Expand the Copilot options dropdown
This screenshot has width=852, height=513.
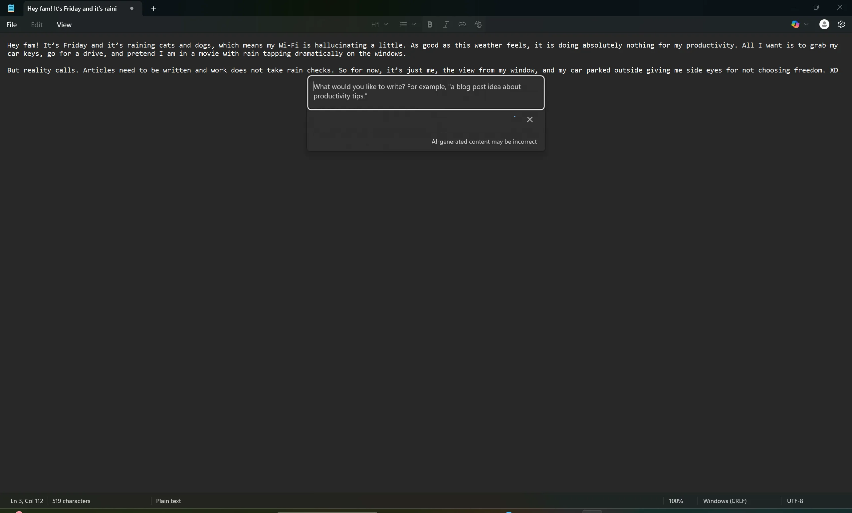[x=807, y=24]
